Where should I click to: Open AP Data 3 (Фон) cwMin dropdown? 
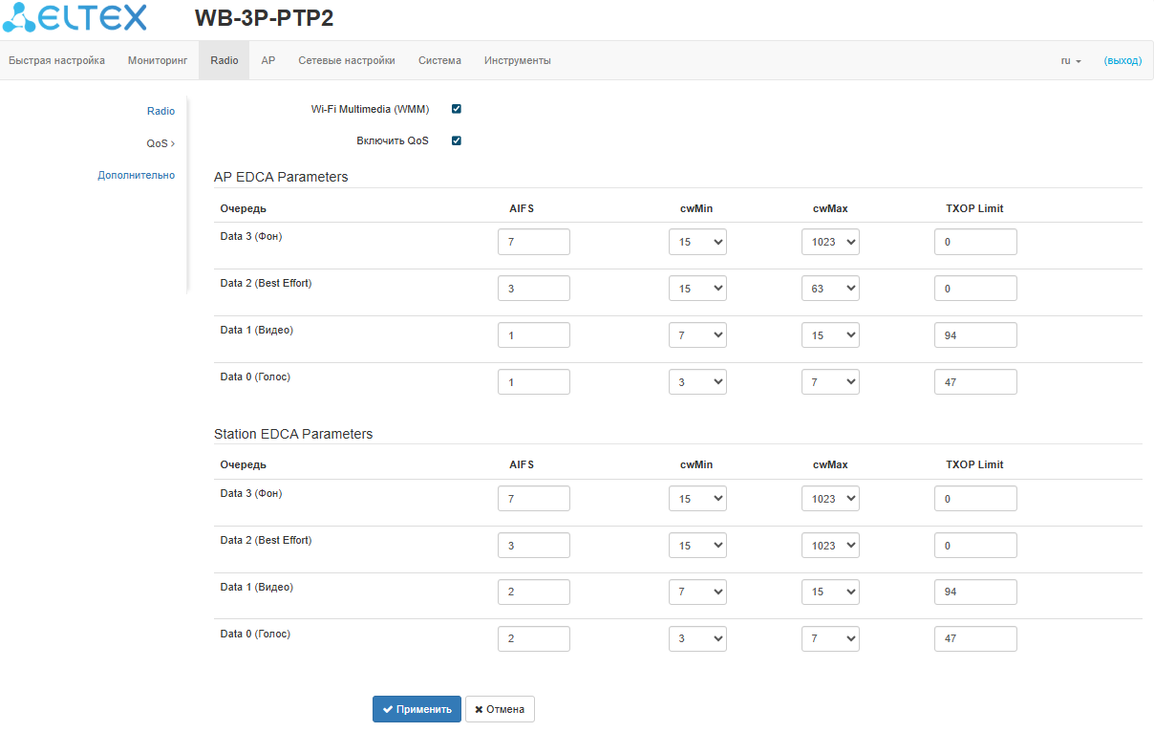697,242
